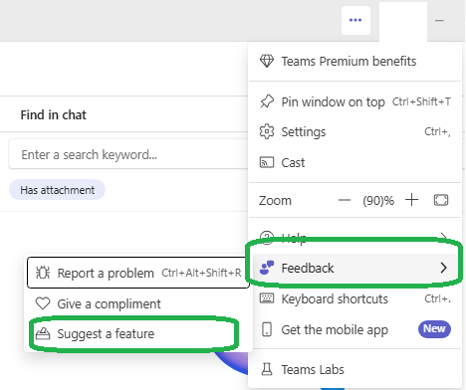466x390 pixels.
Task: Click the Feedback people icon
Action: coord(267,268)
